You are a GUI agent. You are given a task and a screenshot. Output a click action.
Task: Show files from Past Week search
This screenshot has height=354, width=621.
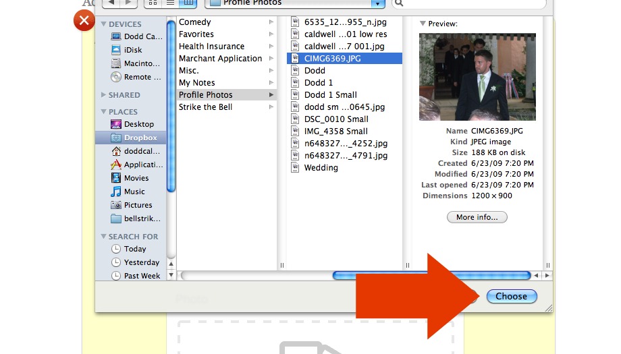coord(136,276)
